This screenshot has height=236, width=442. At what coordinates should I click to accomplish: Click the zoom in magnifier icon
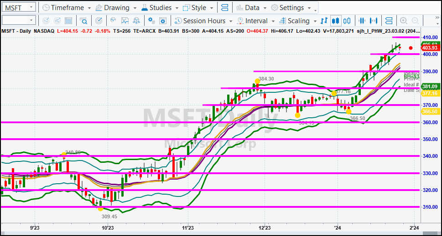tap(404, 20)
